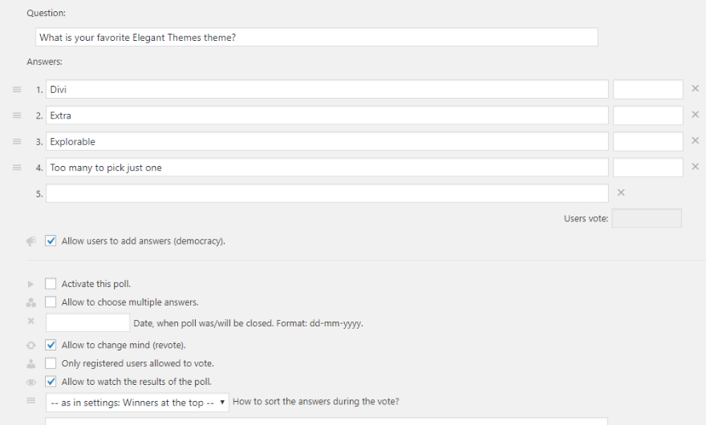Remove the empty fifth answer row
The image size is (706, 425).
(x=621, y=192)
